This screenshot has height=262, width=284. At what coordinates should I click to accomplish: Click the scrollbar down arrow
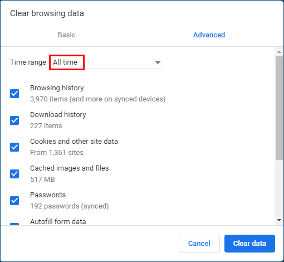(x=279, y=220)
